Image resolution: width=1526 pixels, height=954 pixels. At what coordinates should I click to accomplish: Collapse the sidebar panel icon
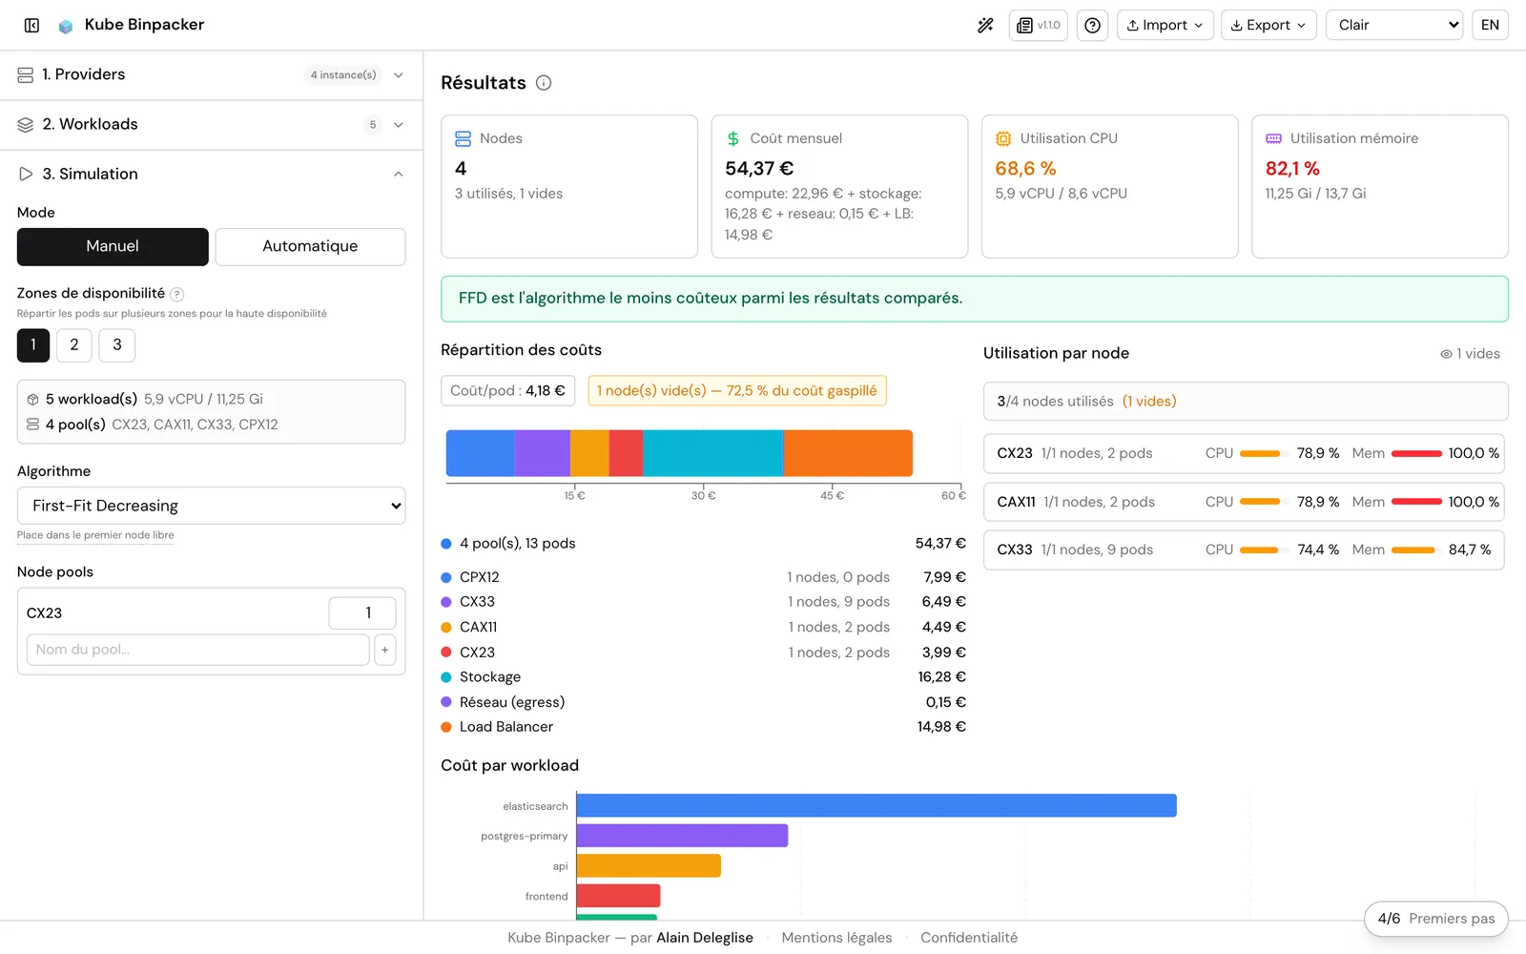[x=31, y=26]
